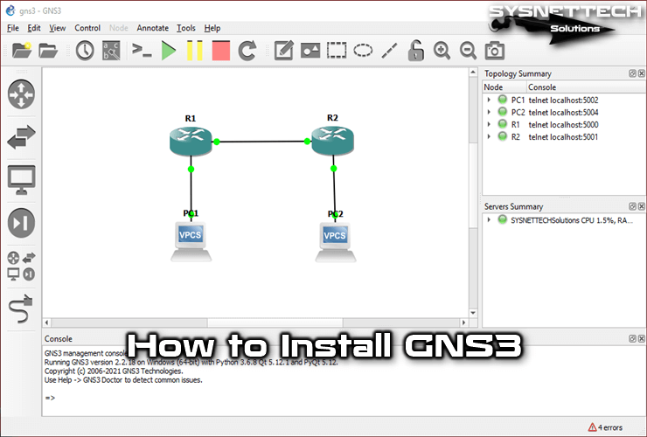Select 'telnet localhost:5000' console entry
This screenshot has width=647, height=437.
[563, 124]
